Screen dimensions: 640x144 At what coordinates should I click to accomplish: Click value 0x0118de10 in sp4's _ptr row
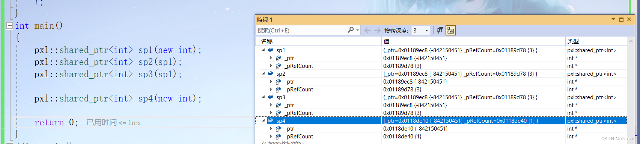click(415, 128)
